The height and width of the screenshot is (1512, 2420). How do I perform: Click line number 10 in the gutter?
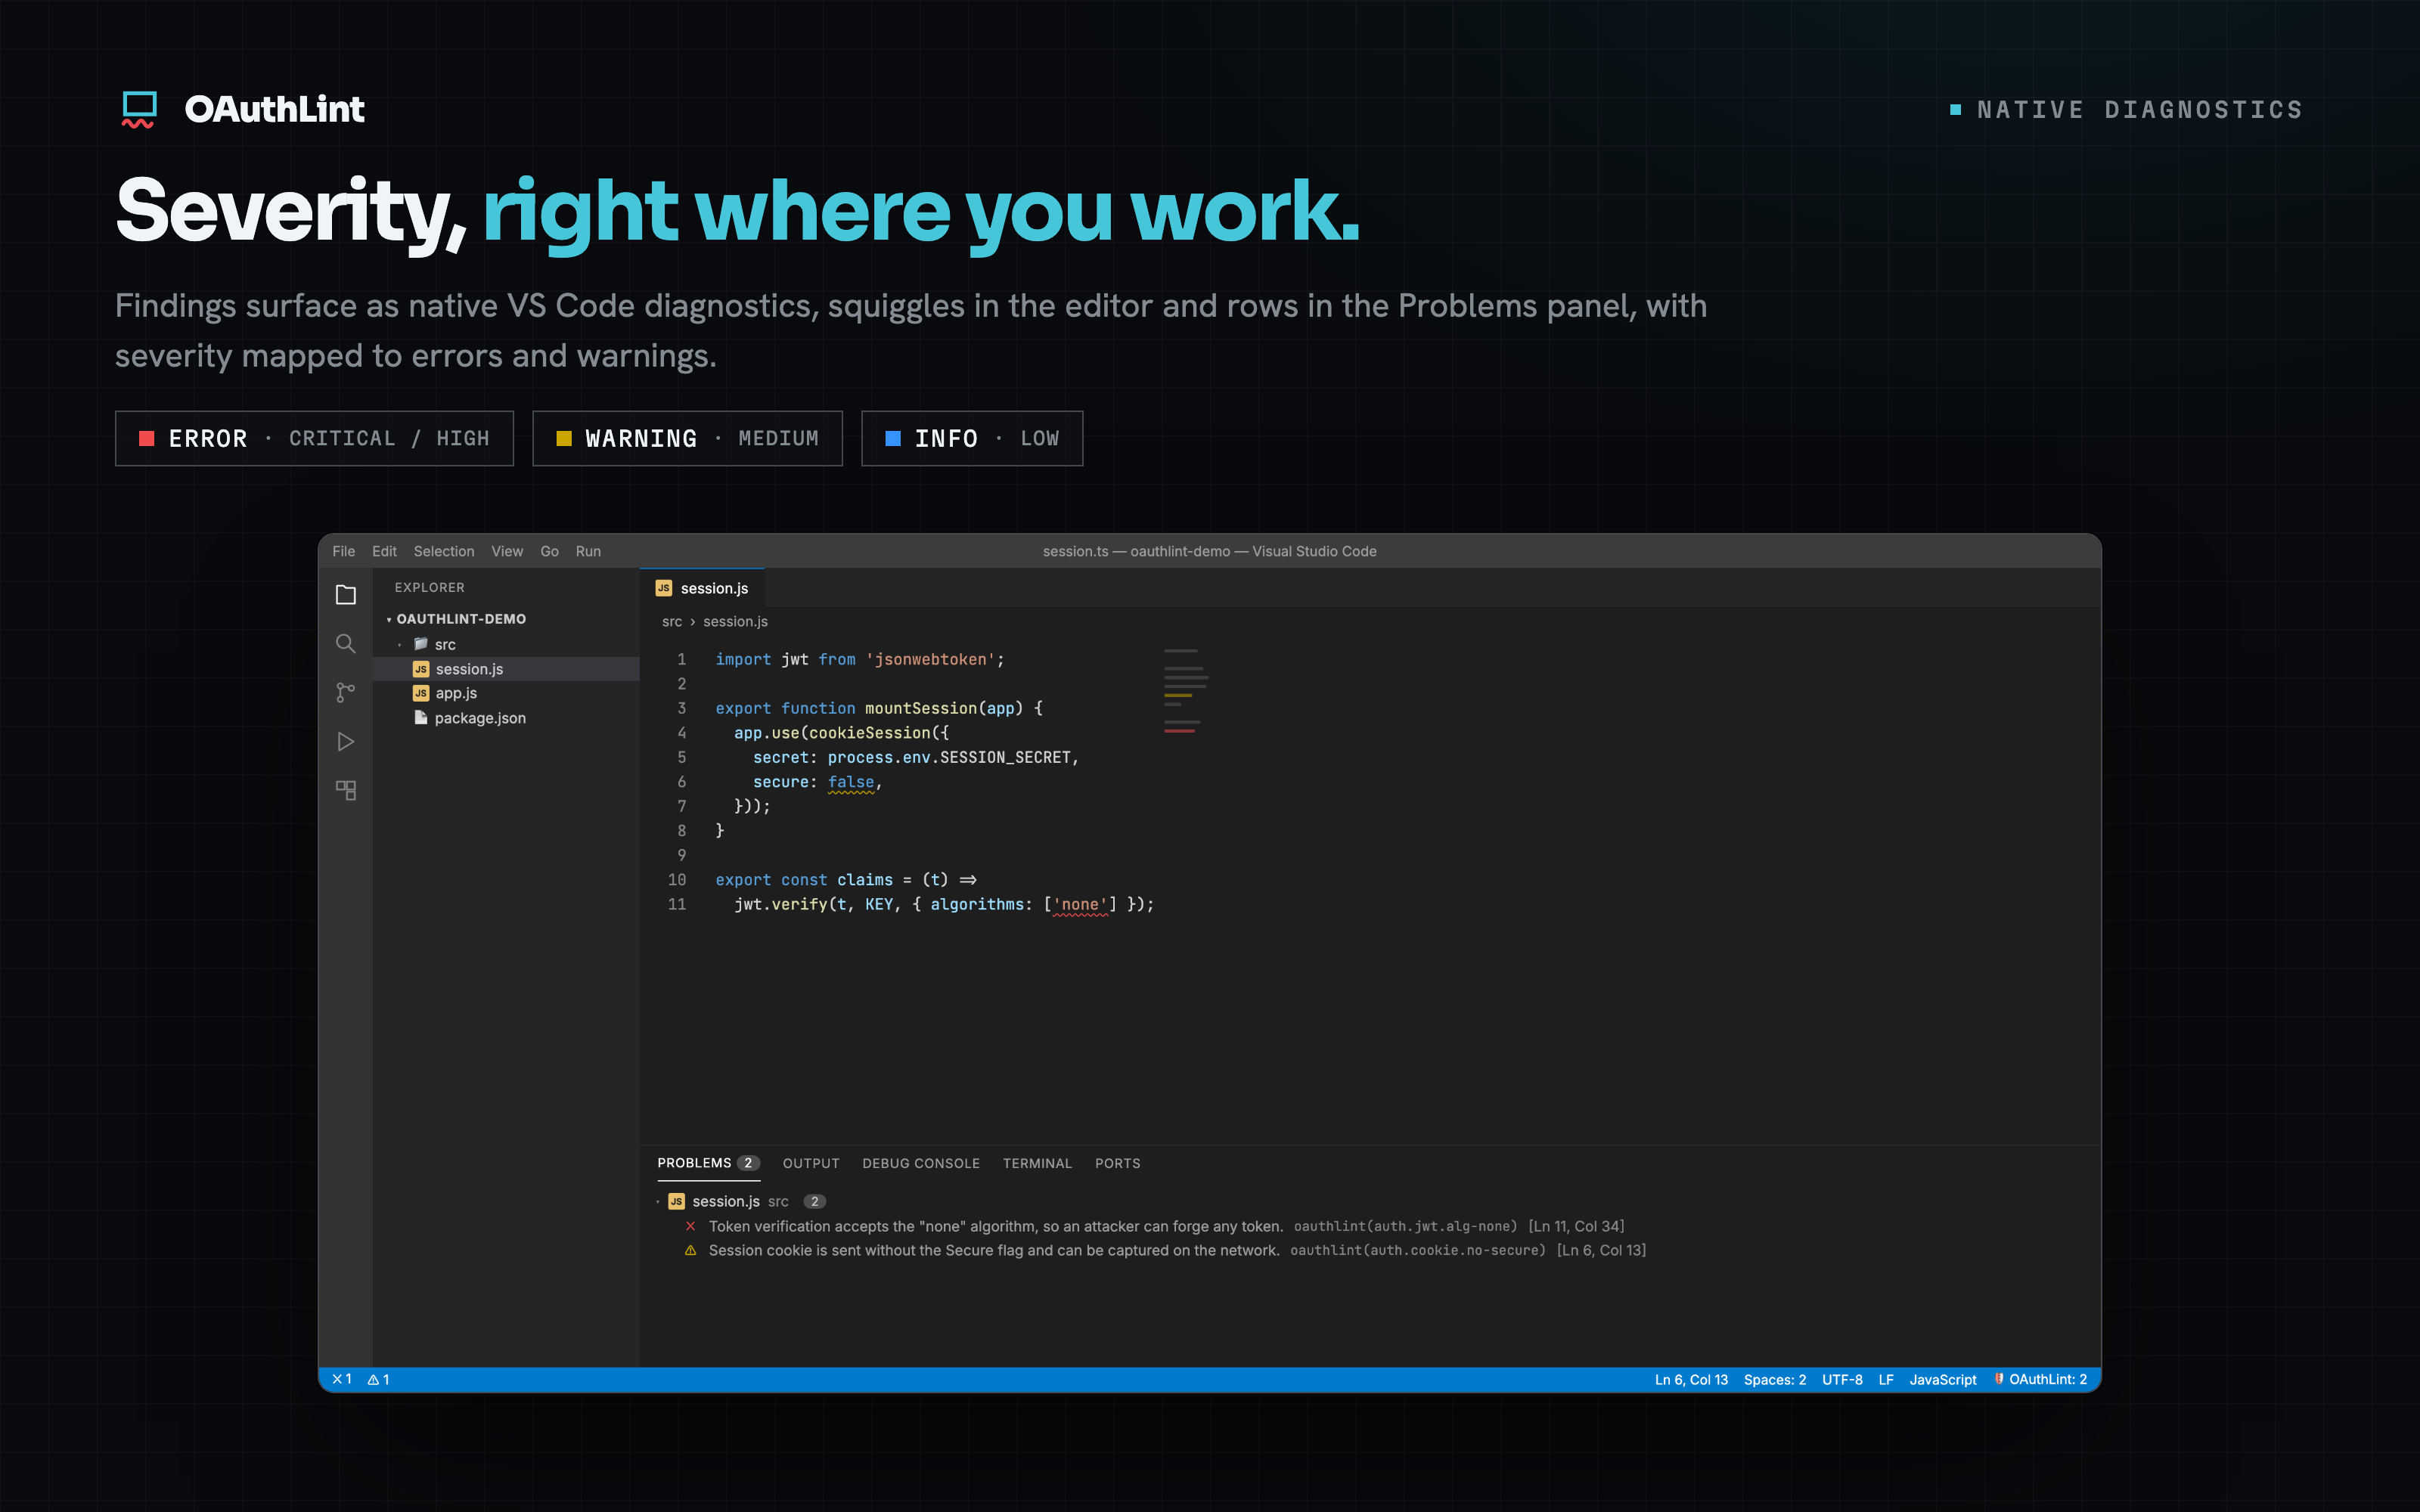(677, 880)
